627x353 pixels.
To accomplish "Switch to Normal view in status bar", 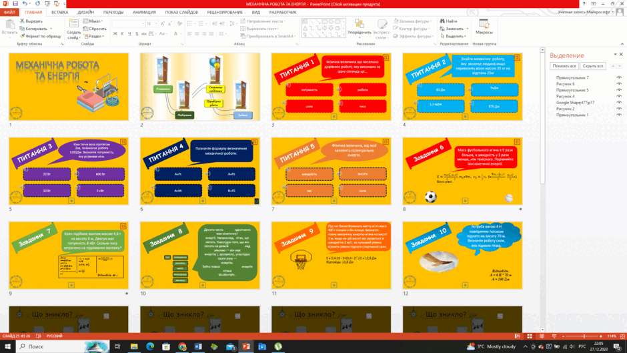I will (518, 336).
